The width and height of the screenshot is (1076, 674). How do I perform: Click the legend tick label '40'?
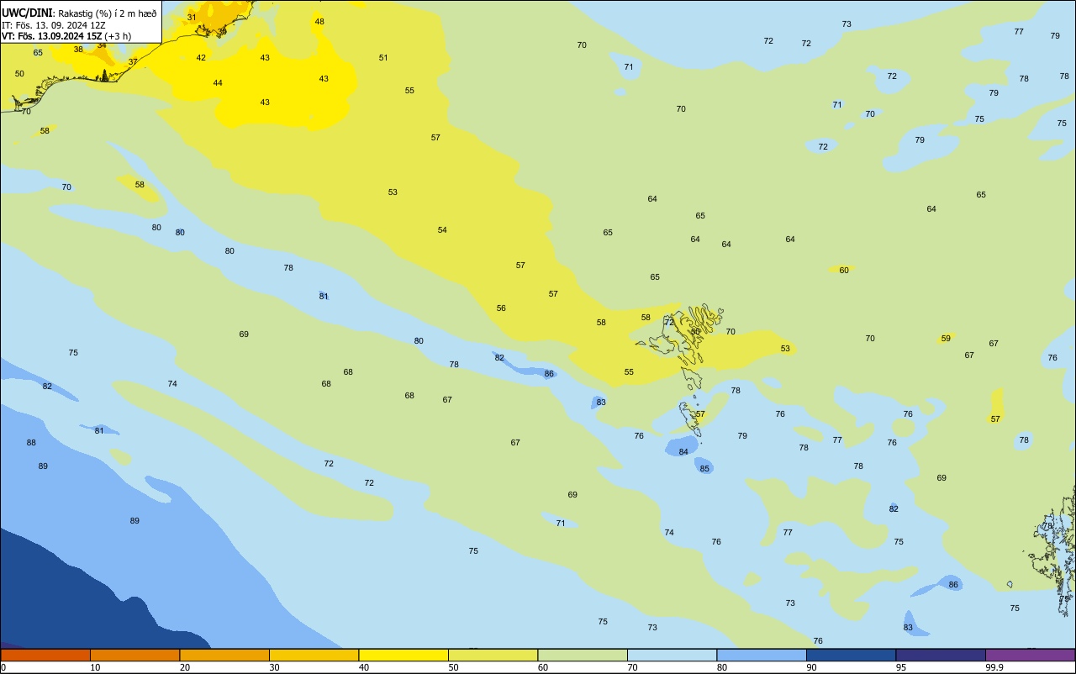pyautogui.click(x=364, y=667)
